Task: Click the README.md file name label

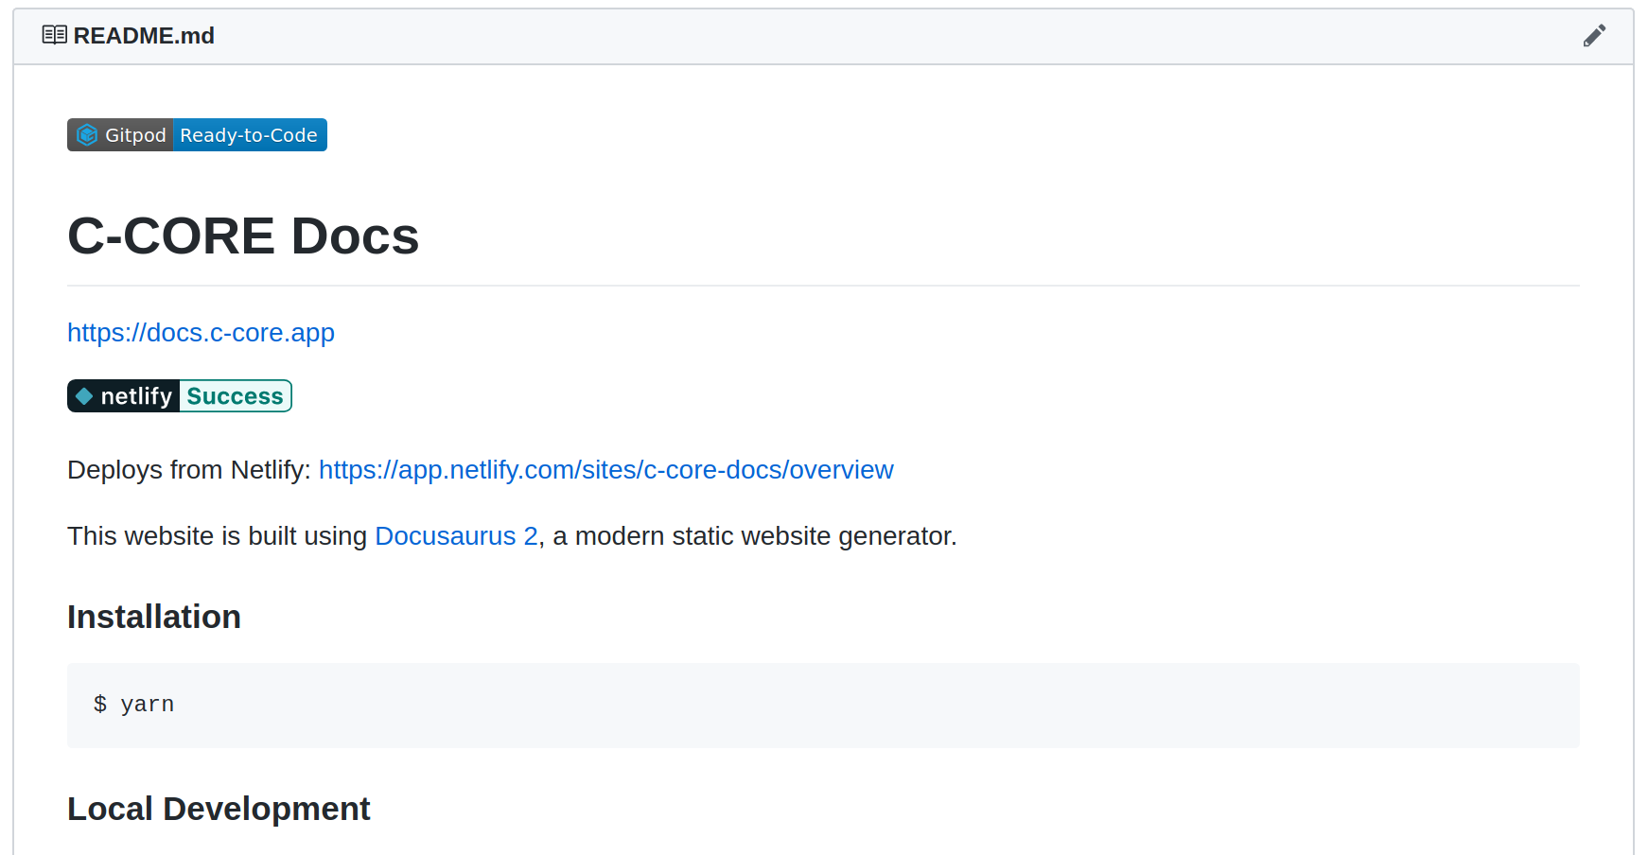Action: [x=144, y=35]
